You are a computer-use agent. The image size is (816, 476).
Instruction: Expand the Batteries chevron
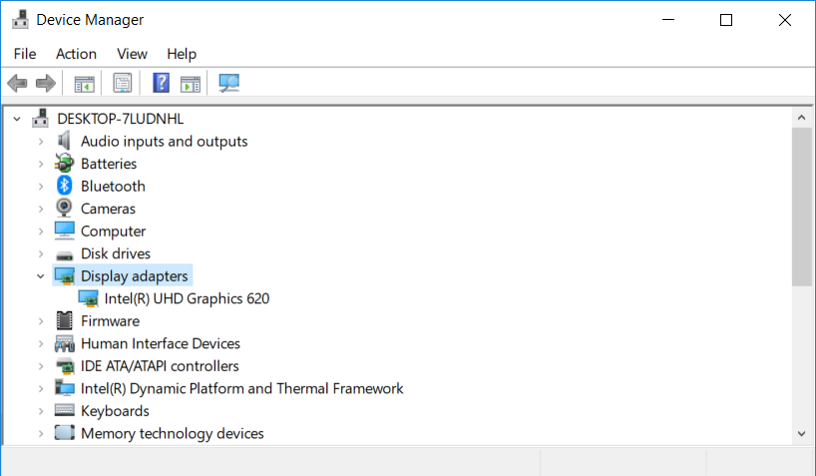[x=41, y=164]
